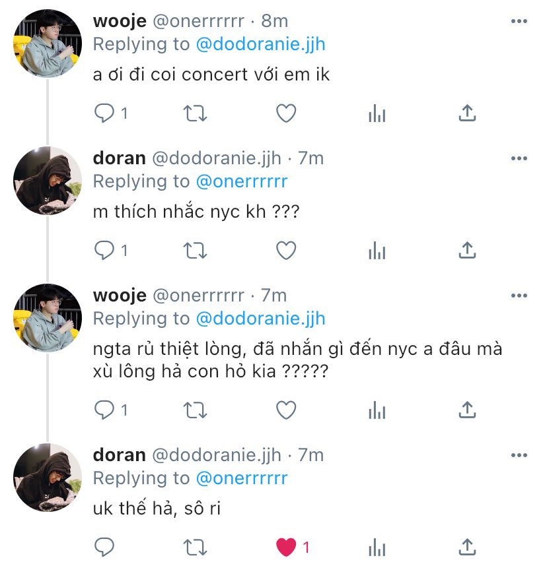Reply to doran's 'uk thế hả' tweet
Viewport: 547px width, 566px height.
[104, 548]
